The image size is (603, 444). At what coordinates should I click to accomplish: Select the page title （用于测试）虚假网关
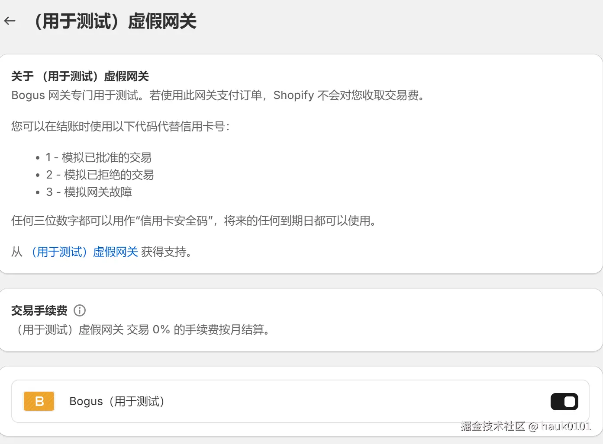[x=116, y=21]
